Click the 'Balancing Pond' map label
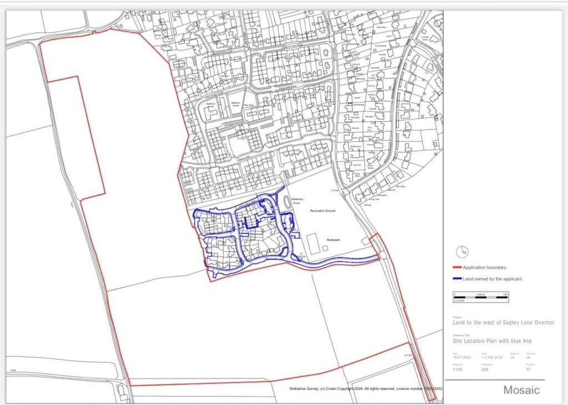Screen dimensions: 568x405 coord(298,201)
